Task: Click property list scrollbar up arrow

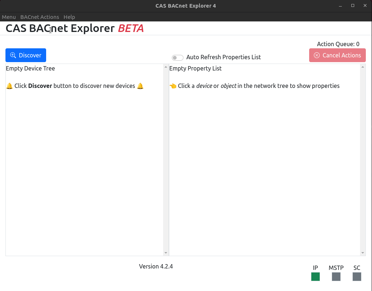Action: click(x=363, y=67)
